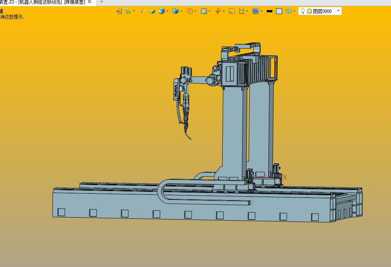391x267 pixels.
Task: Click the exit arrow icon in toolbar
Action: (119, 11)
